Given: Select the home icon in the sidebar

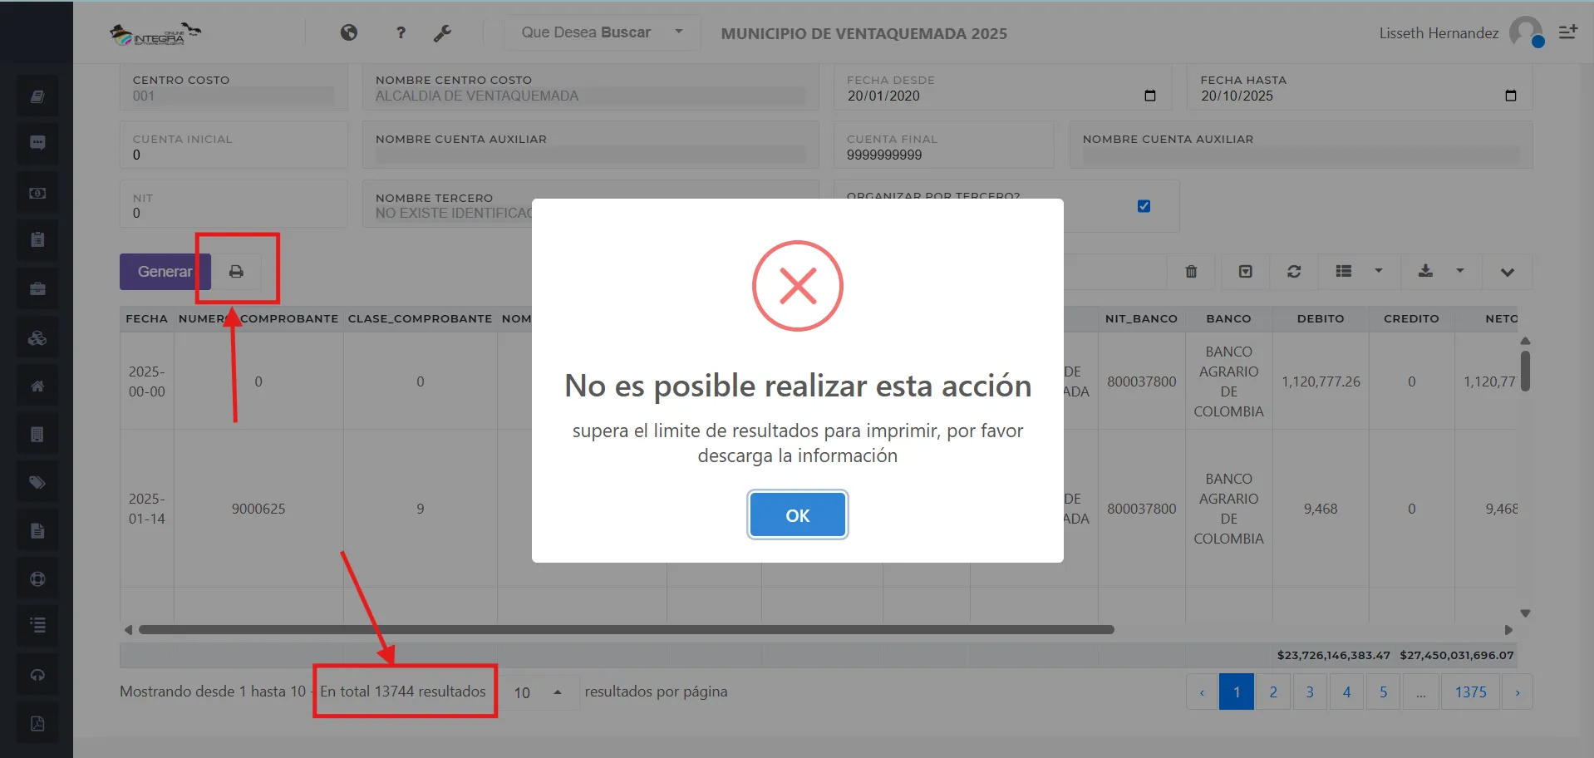Looking at the screenshot, I should [x=37, y=385].
